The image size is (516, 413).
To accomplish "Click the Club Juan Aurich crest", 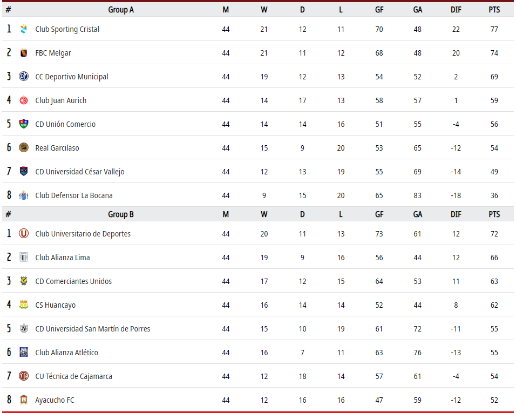I will (24, 100).
